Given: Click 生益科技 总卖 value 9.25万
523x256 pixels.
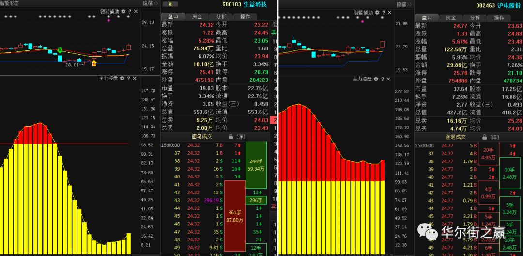Looking at the screenshot, I should (x=205, y=120).
